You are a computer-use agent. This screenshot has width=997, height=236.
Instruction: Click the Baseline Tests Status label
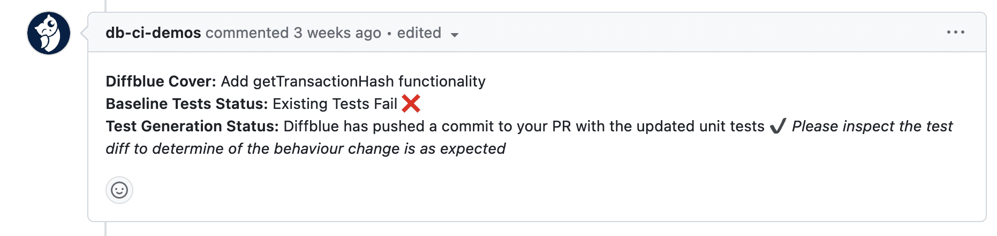click(x=186, y=104)
